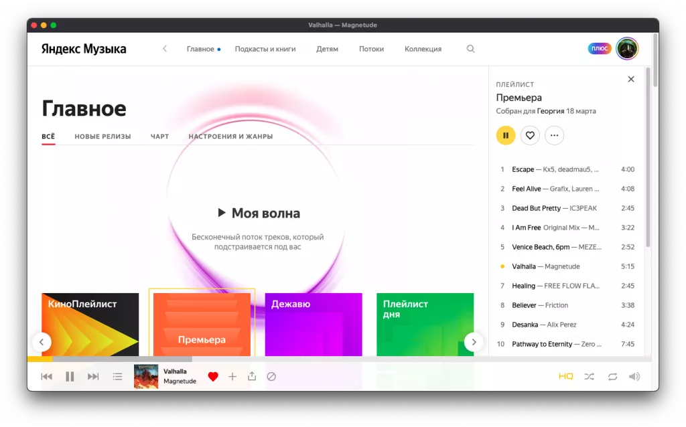
Task: Open the Valhalla track title in player bar
Action: click(175, 371)
